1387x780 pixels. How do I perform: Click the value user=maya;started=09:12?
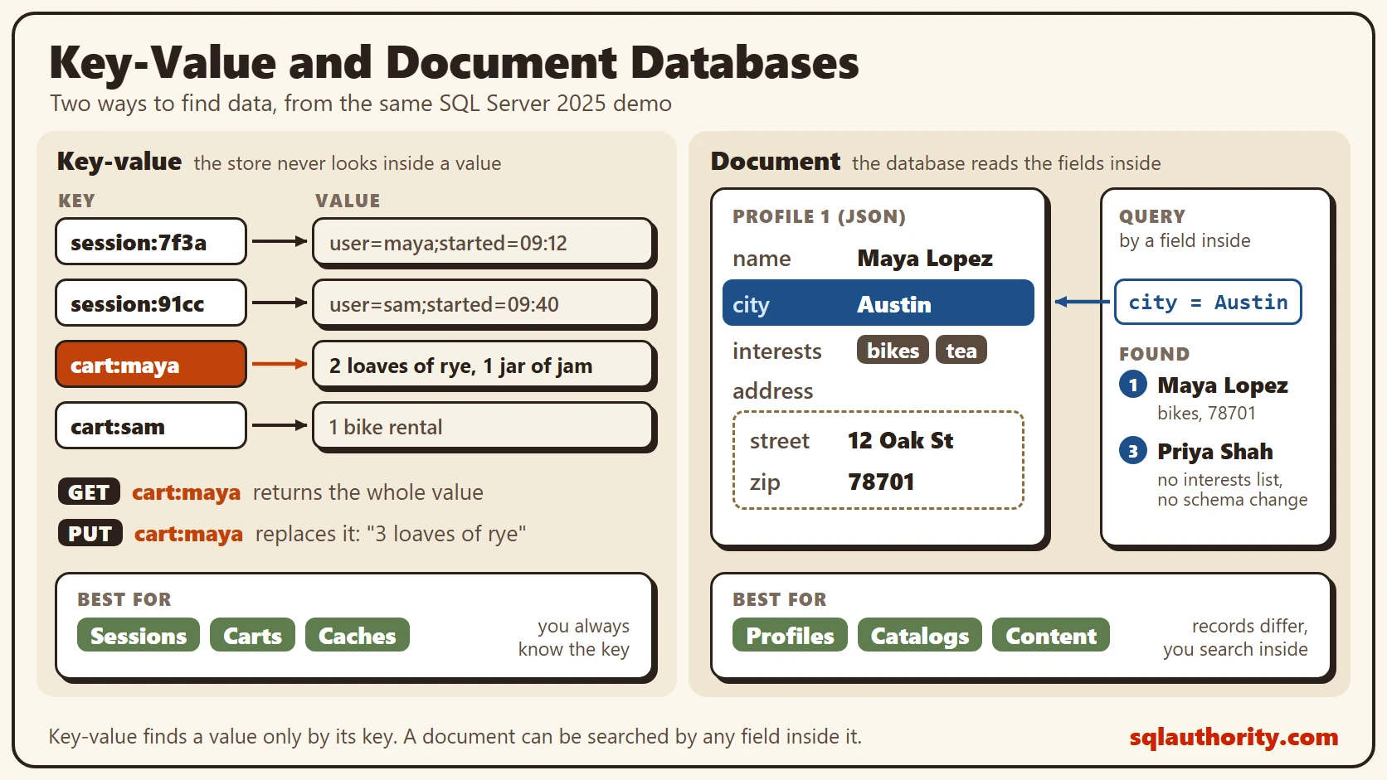pyautogui.click(x=484, y=242)
